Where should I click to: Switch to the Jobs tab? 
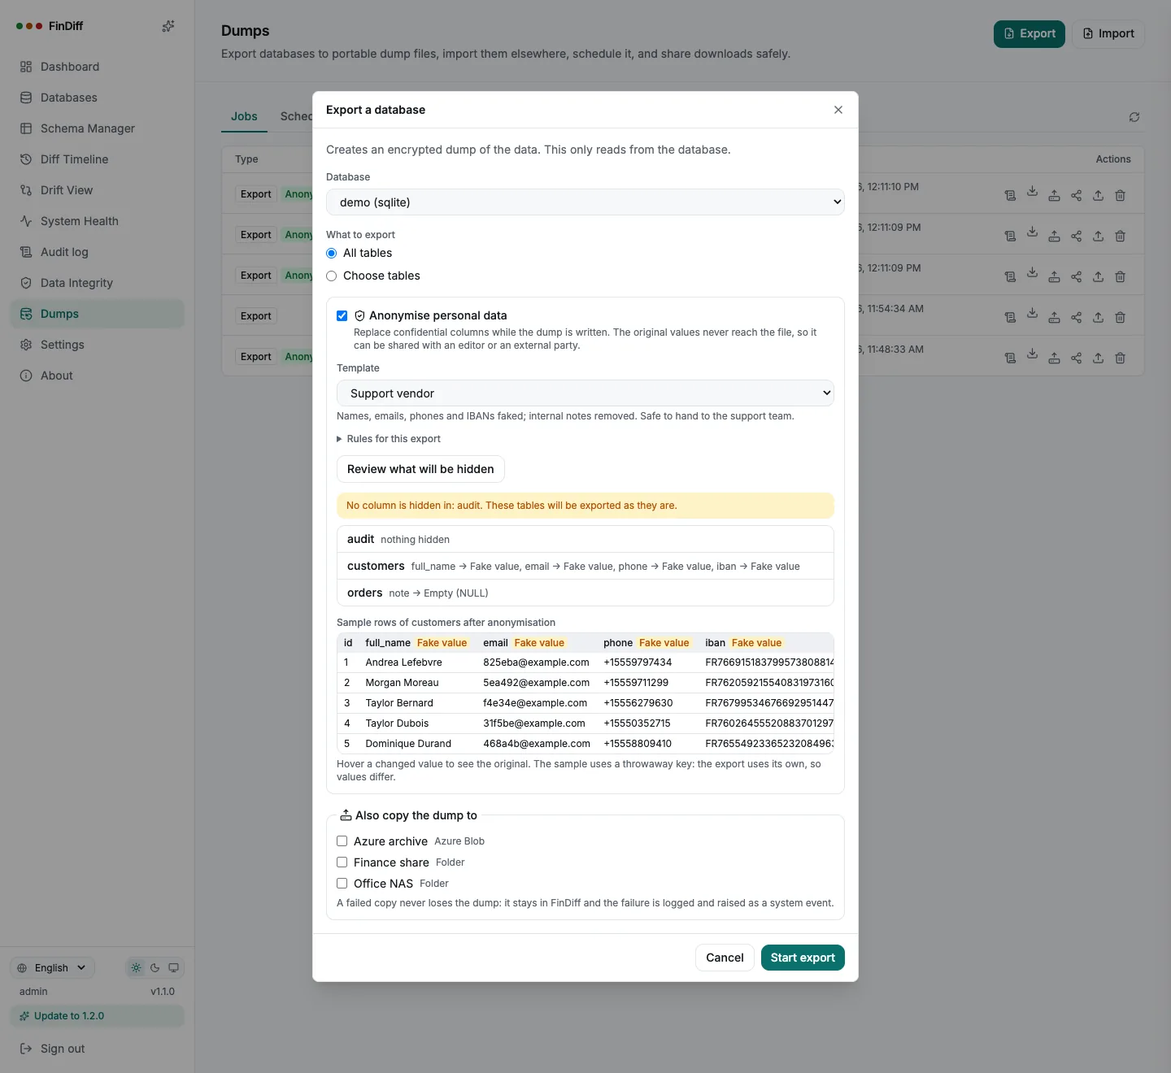coord(244,116)
